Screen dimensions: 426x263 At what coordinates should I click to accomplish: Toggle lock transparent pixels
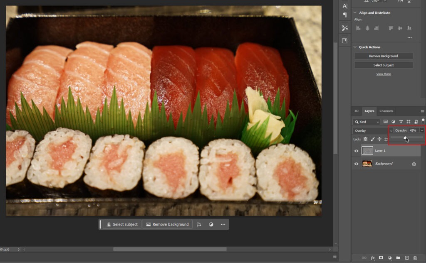point(365,139)
